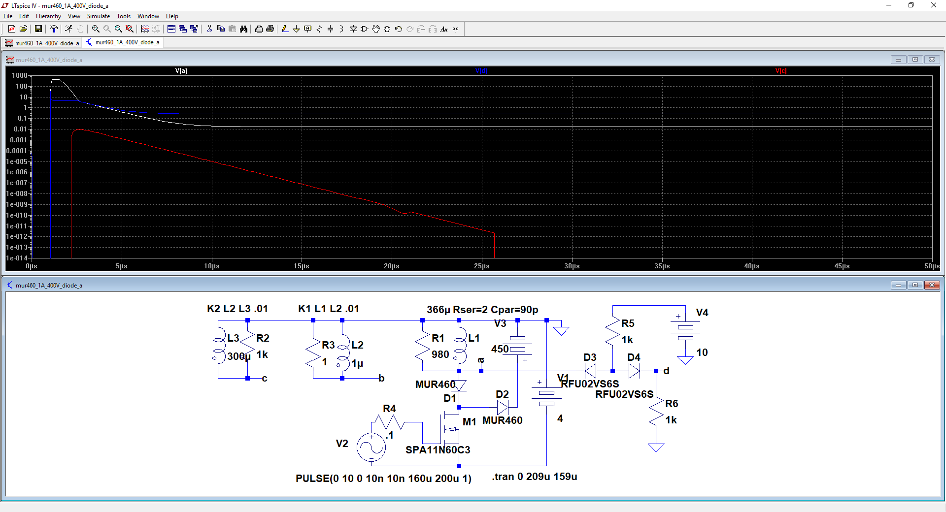
Task: Select the Diode tool
Action: click(353, 29)
